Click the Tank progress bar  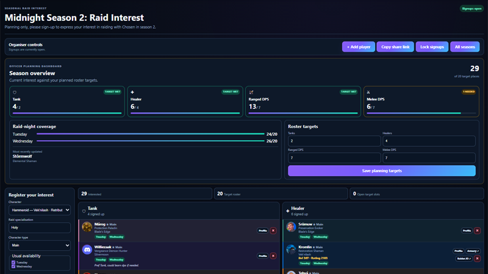(67, 113)
